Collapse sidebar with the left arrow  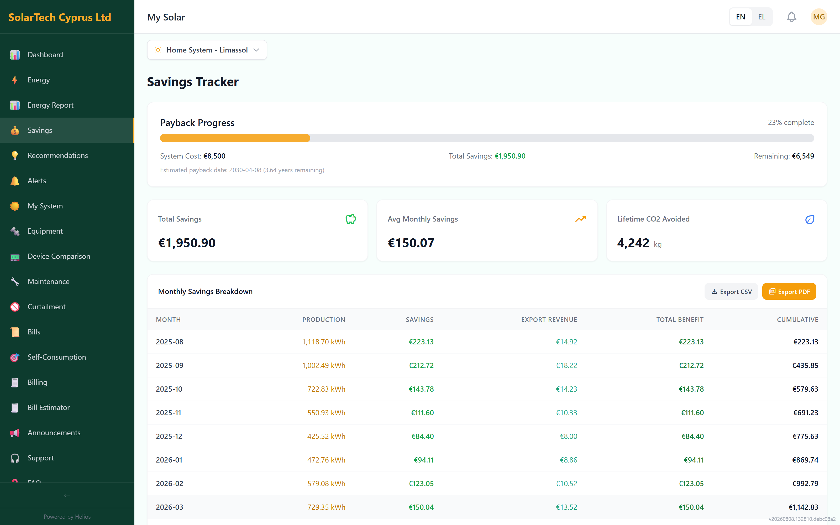(x=67, y=496)
